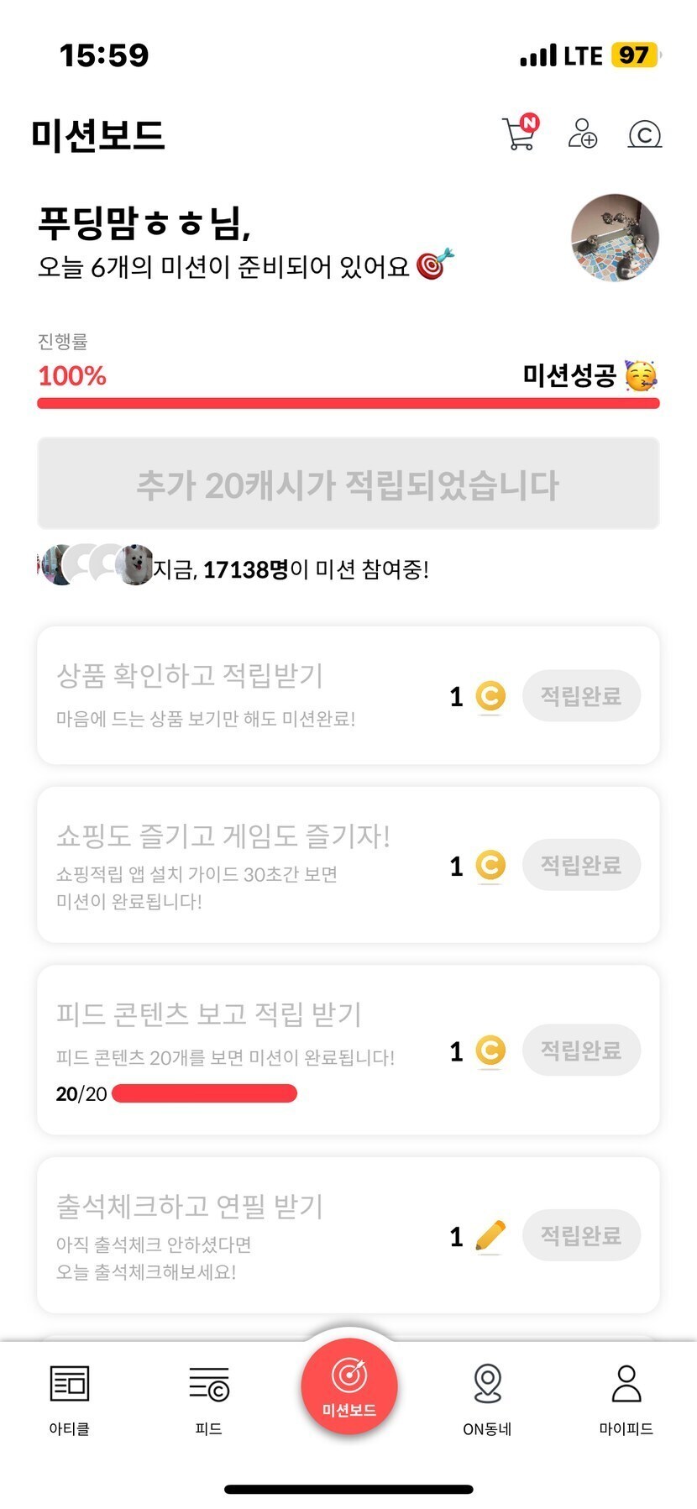Tap the coin icon on 상품 확인하고 적립받기
This screenshot has width=697, height=1509.
tap(490, 696)
